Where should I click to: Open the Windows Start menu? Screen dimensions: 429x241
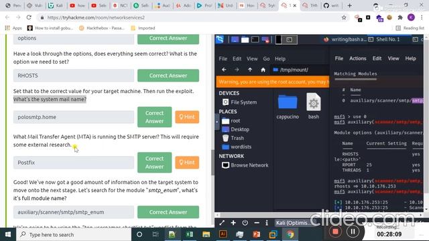click(8, 234)
